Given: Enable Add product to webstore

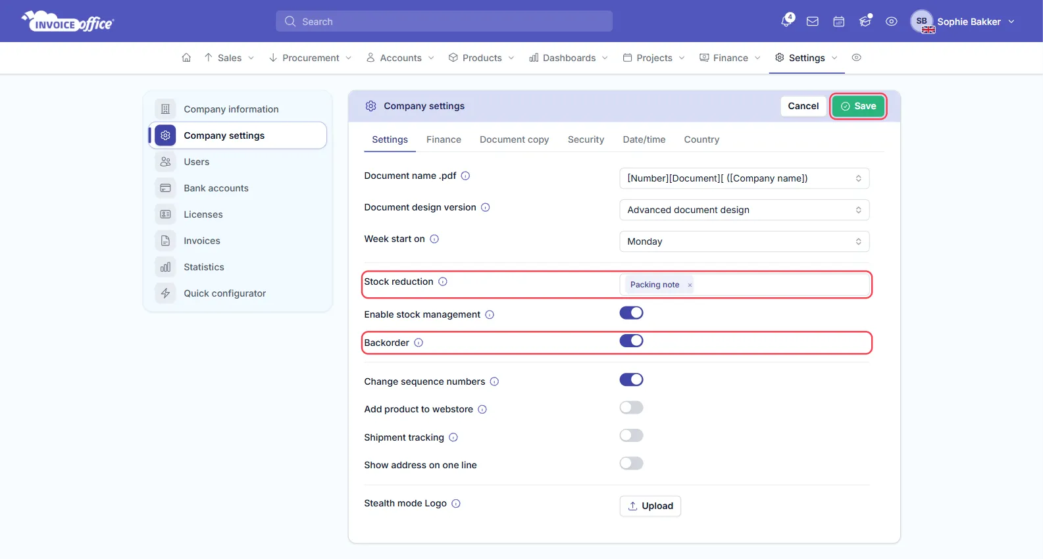Looking at the screenshot, I should (631, 408).
